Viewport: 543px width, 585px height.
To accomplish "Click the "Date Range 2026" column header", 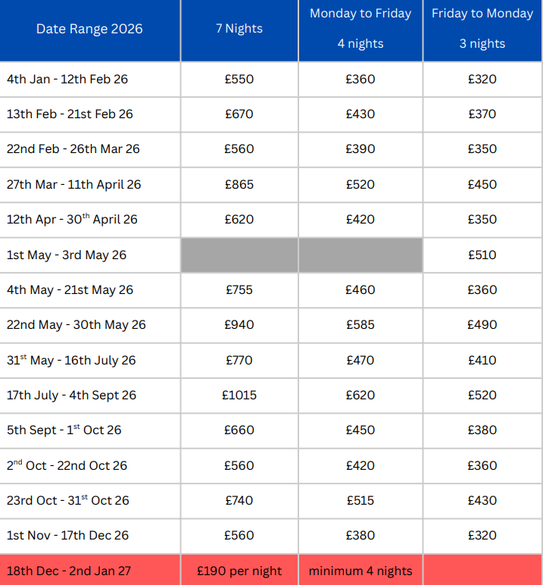I will 89,29.
